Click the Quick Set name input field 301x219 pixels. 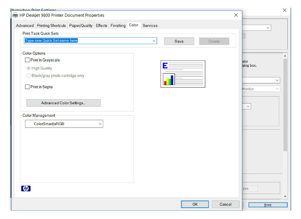[88, 41]
